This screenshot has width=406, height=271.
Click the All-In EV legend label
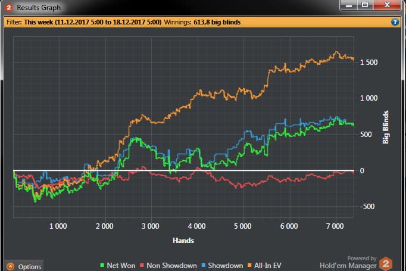coord(268,265)
